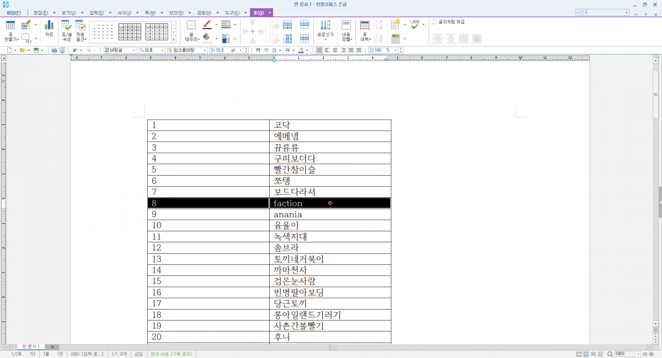
Task: Click the cell shading pattern icon
Action: tap(226, 39)
